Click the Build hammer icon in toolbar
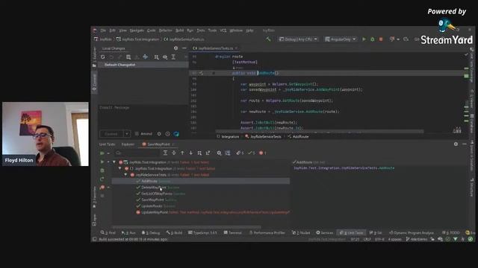Image resolution: width=478 pixels, height=268 pixels. (x=268, y=39)
